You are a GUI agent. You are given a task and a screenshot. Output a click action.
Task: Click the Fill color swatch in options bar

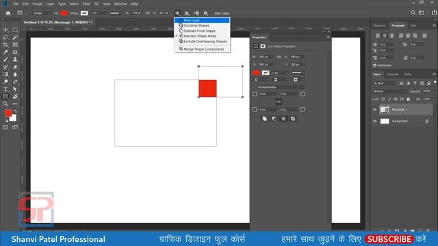pos(64,13)
